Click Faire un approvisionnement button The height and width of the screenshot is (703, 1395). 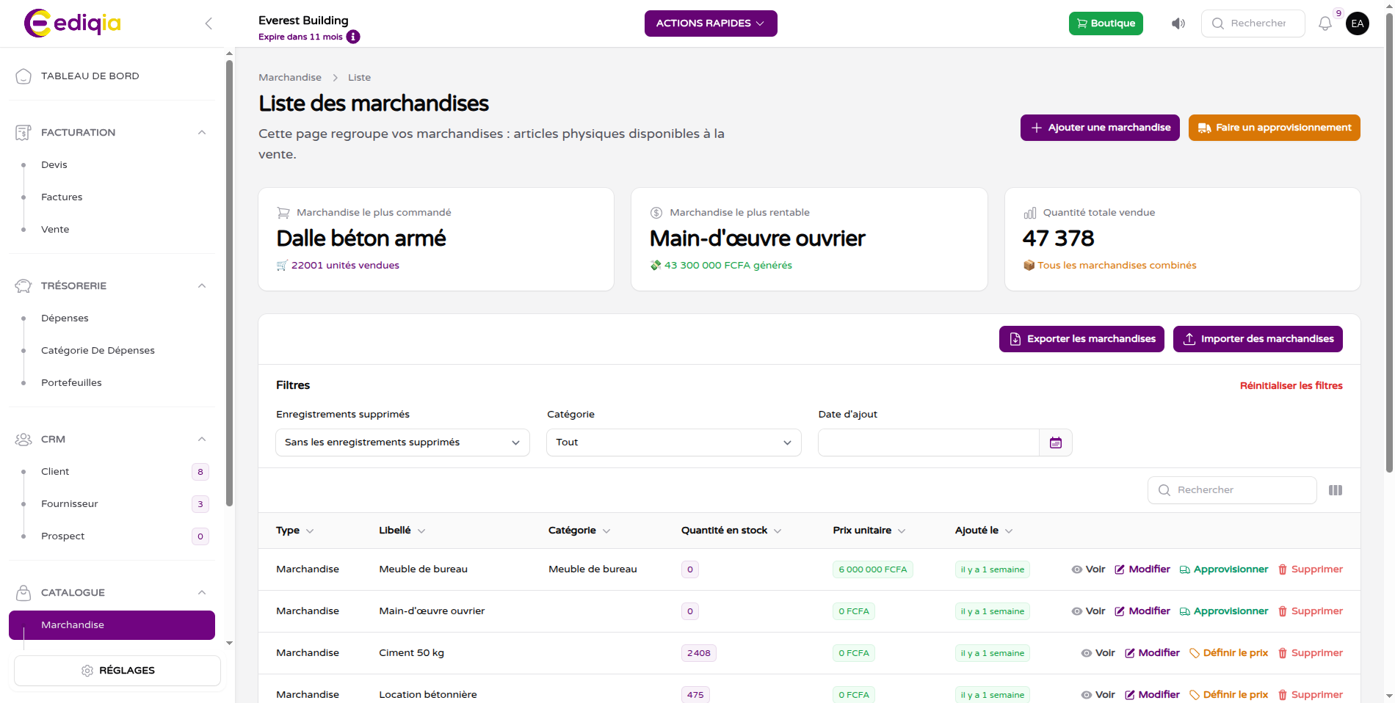coord(1275,128)
